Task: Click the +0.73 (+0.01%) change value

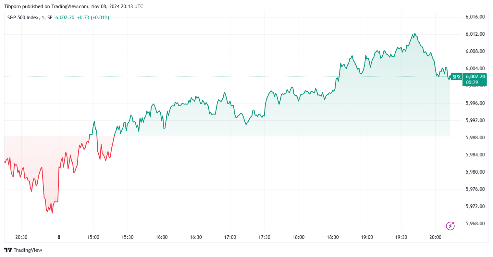Action: (93, 18)
